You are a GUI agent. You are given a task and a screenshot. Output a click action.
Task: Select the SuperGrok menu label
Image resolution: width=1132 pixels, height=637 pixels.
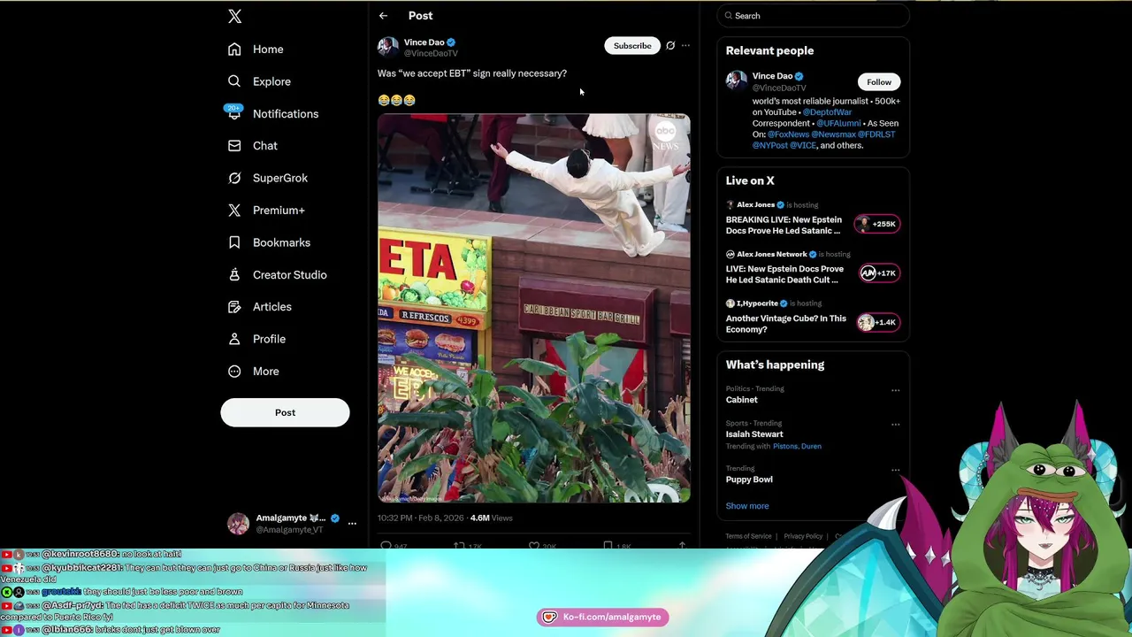click(x=280, y=178)
